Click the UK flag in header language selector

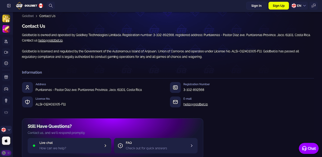(294, 6)
